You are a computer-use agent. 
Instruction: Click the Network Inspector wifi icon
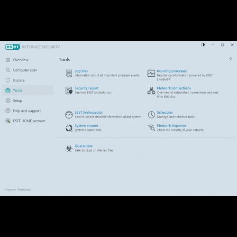151,128
